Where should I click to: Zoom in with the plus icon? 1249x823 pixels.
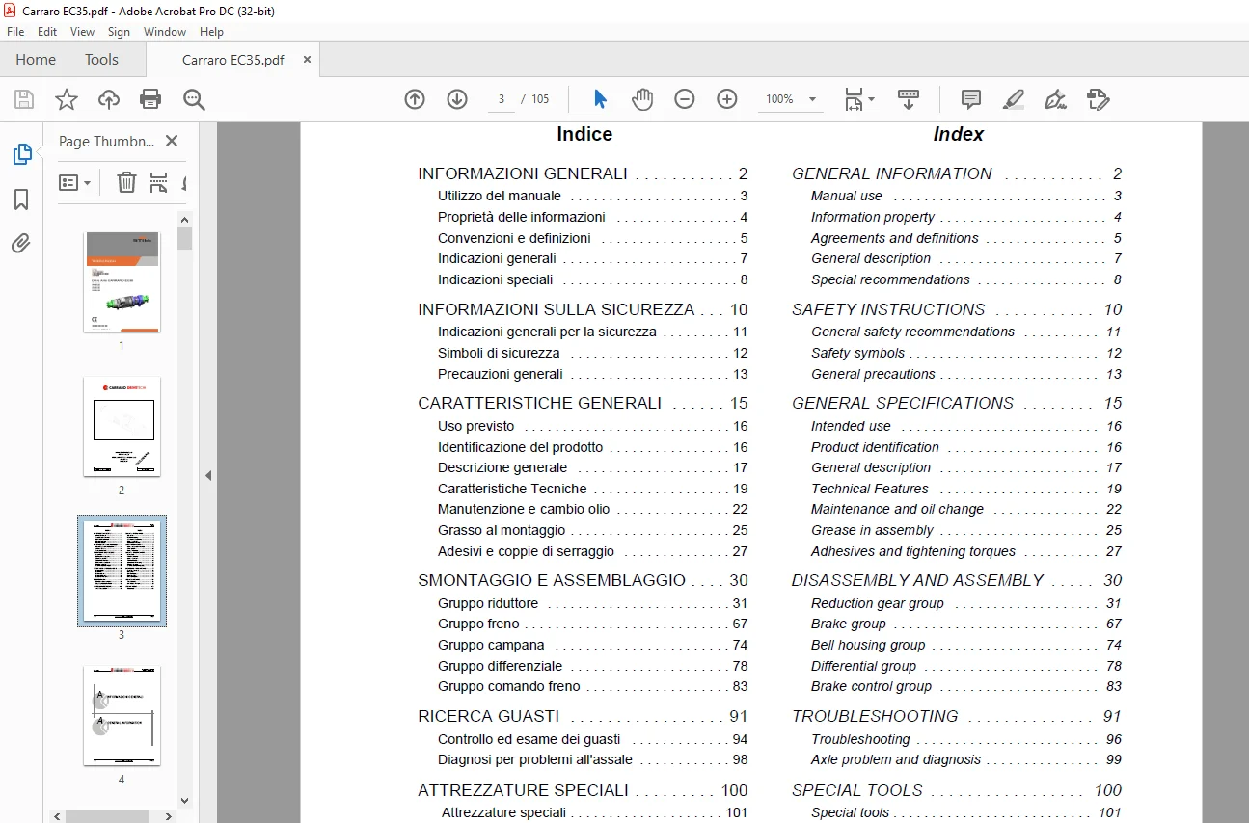click(x=727, y=99)
